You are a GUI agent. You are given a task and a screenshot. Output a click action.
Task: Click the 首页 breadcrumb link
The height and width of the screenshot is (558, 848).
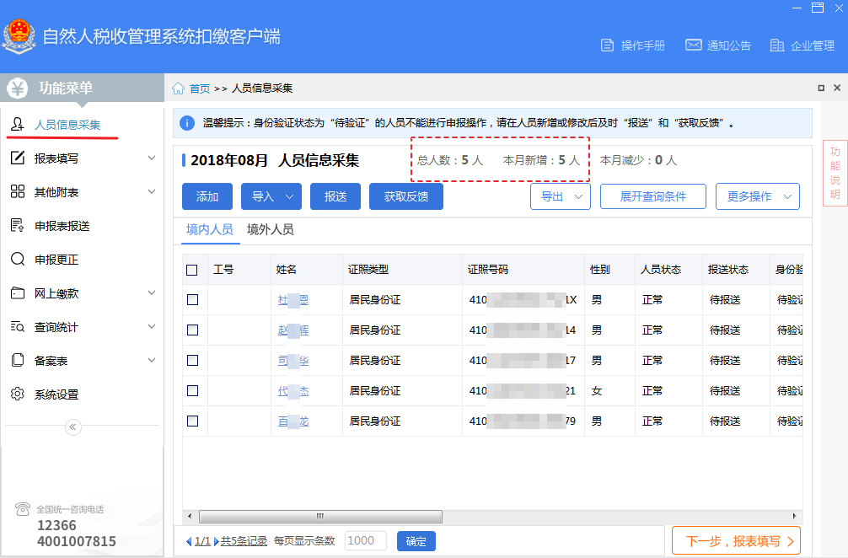(x=200, y=89)
